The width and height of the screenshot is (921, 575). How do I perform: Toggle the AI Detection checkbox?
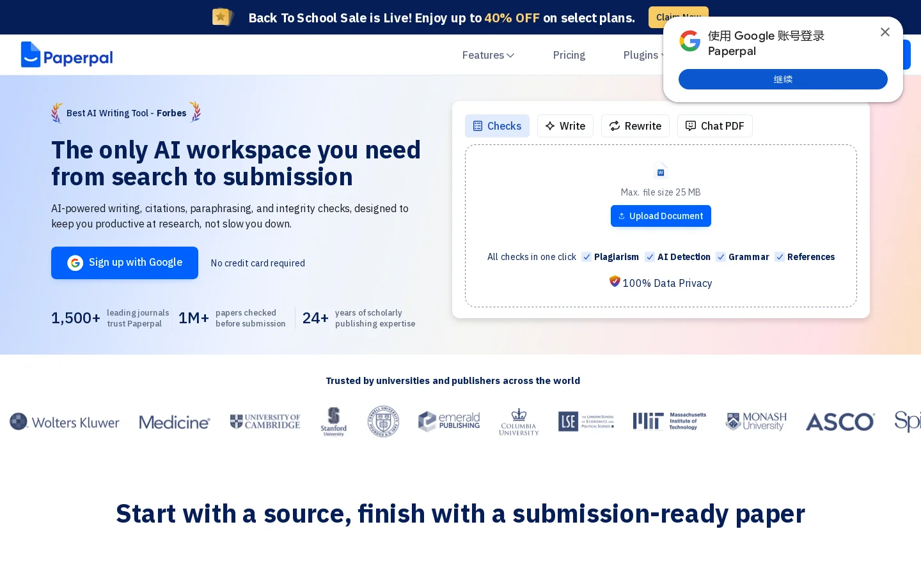click(650, 257)
